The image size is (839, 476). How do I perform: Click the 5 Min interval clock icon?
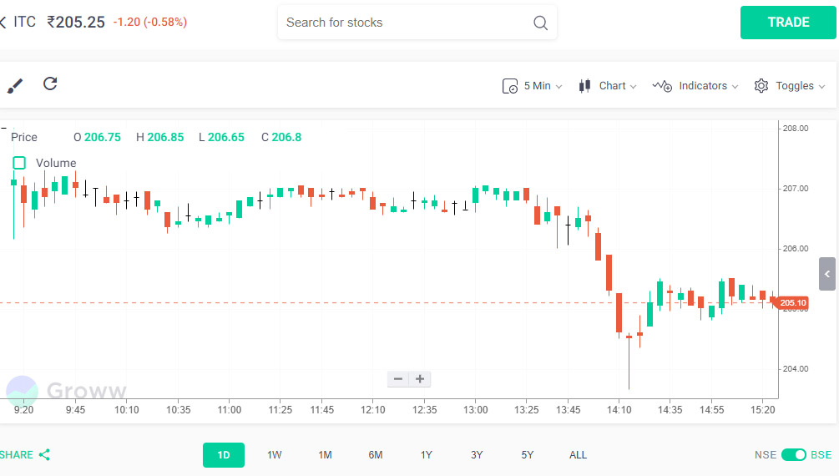(510, 86)
